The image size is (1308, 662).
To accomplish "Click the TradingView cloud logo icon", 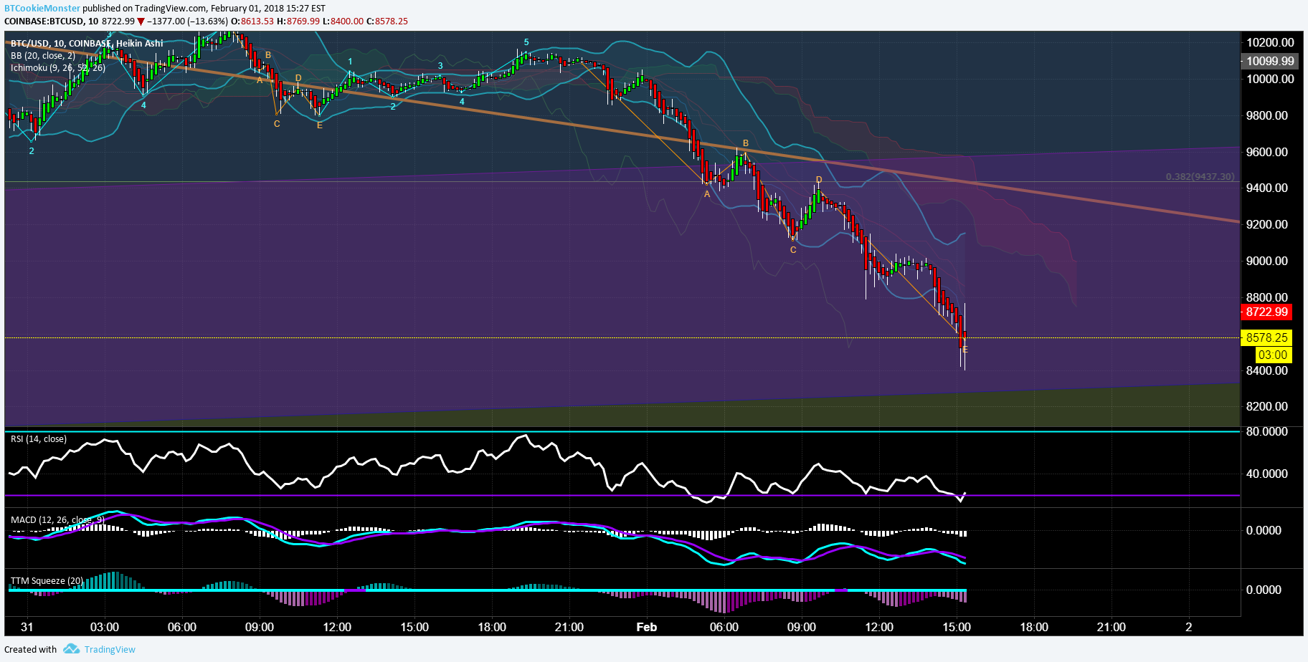I will coord(71,648).
